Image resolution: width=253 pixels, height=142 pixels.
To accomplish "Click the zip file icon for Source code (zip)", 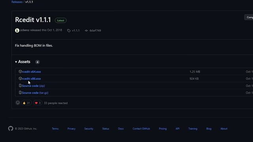I will (20, 86).
